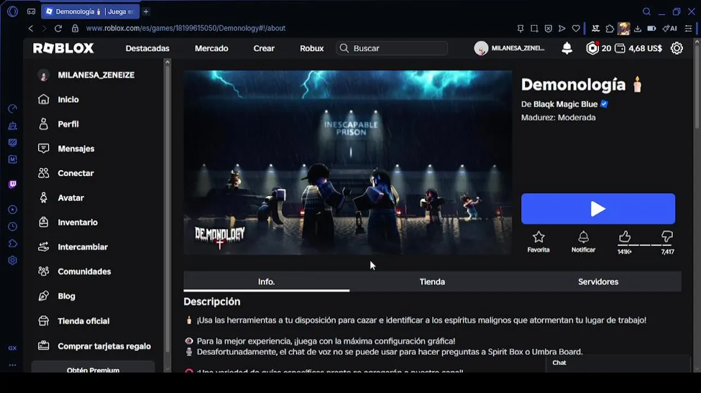701x393 pixels.
Task: Switch to the Info. tab
Action: pos(266,282)
